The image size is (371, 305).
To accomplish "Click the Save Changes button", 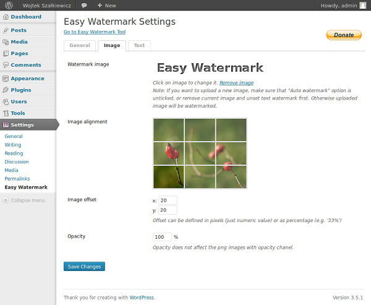I will 84,267.
